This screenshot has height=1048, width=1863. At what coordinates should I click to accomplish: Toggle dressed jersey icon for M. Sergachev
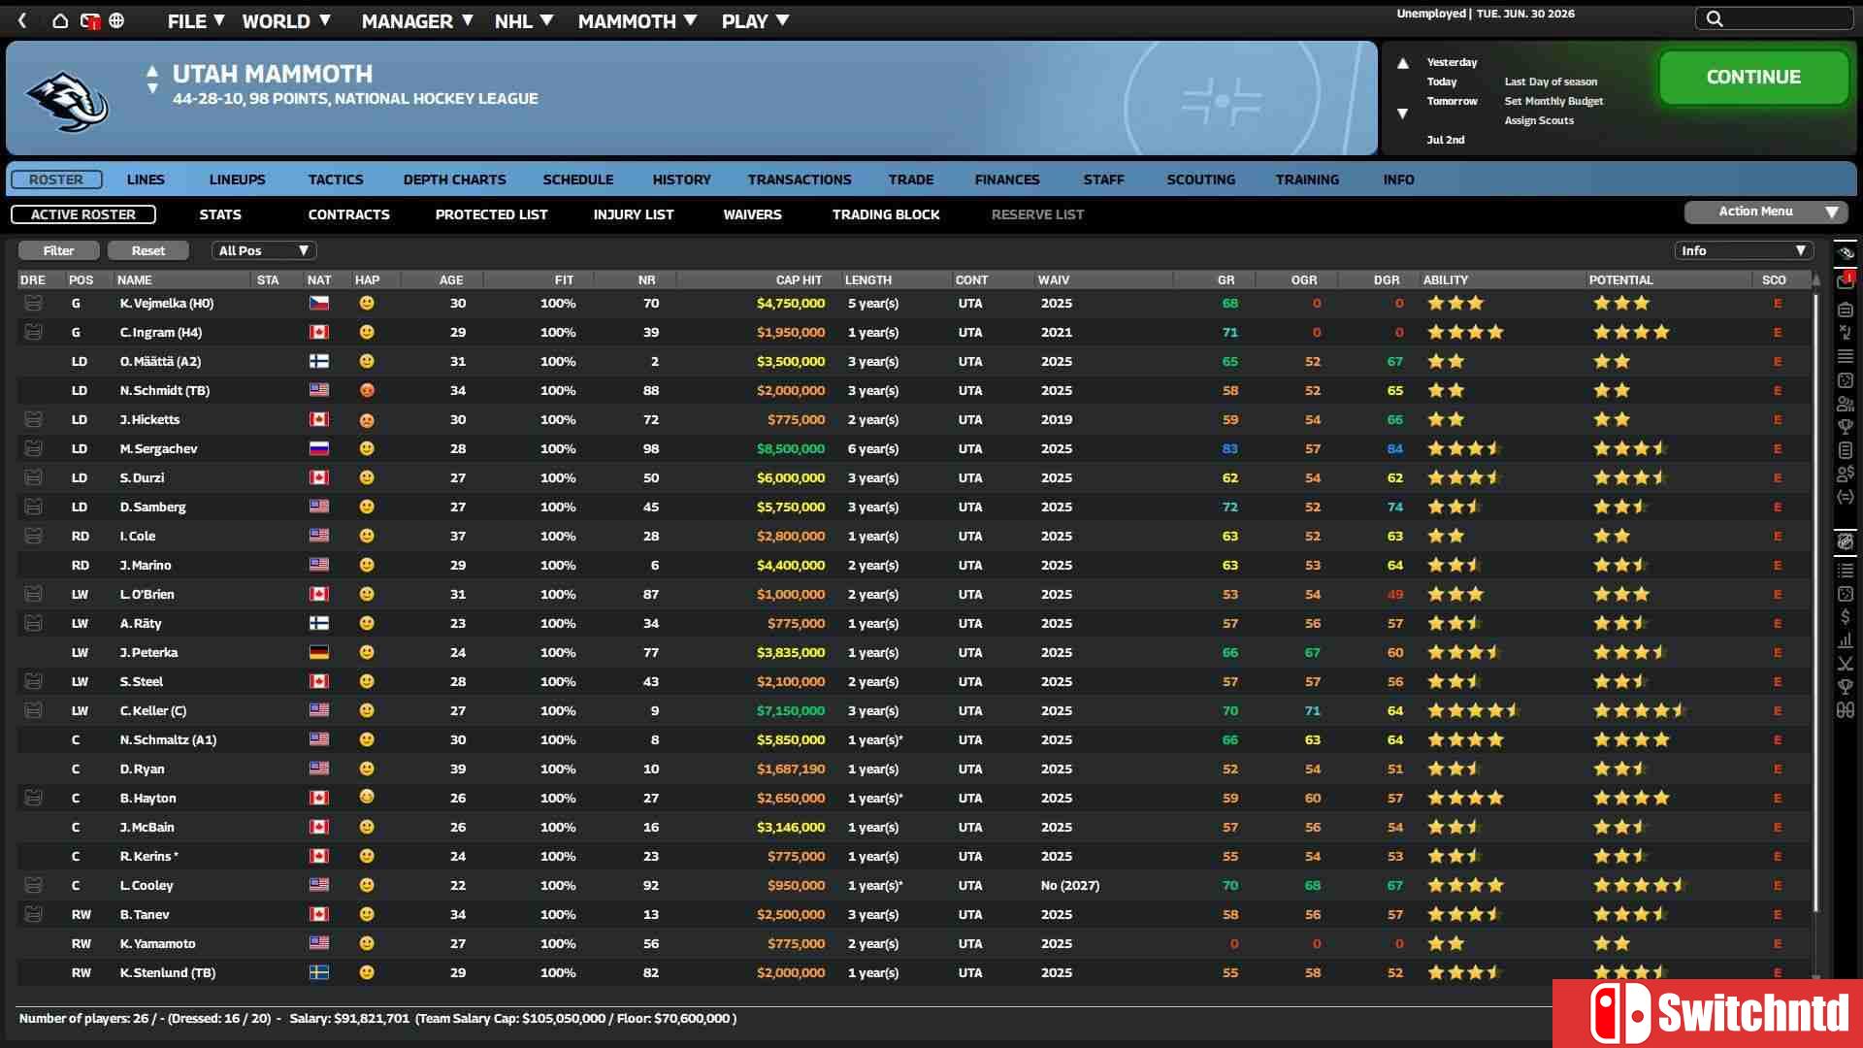pos(33,449)
